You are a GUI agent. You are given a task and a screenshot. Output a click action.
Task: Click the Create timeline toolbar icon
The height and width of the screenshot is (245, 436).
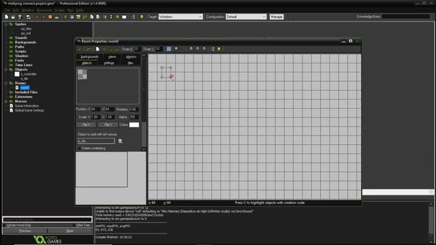(111, 17)
